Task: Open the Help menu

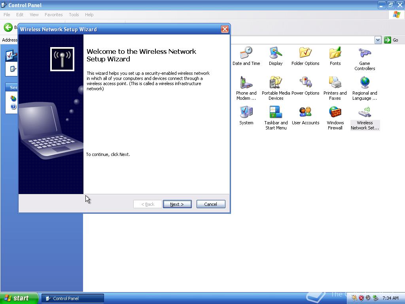Action: 89,15
